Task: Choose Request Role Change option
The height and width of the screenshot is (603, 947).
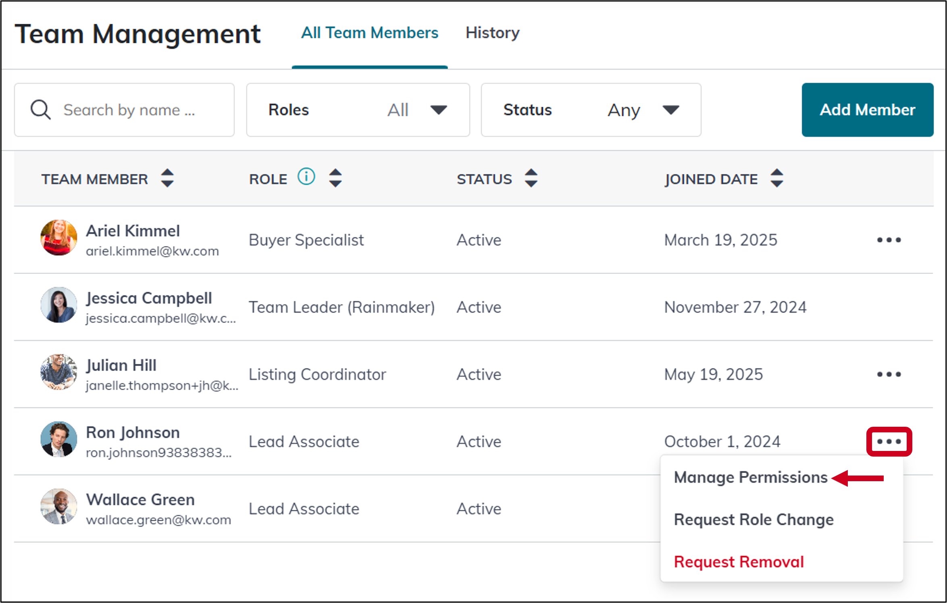Action: tap(753, 520)
